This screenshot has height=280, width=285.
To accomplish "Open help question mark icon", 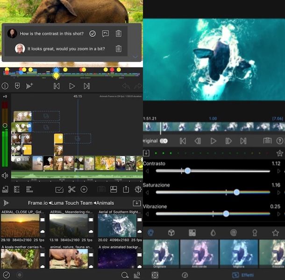I will point(280,141).
